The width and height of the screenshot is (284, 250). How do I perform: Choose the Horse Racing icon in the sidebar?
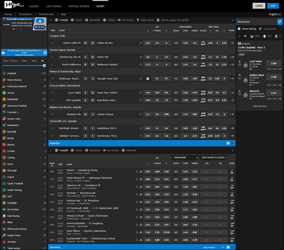4,80
